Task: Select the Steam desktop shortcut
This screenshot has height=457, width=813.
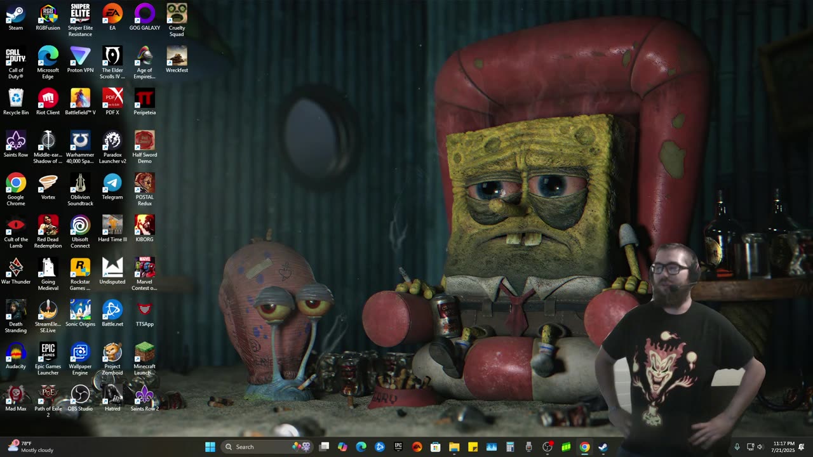Action: (x=16, y=18)
